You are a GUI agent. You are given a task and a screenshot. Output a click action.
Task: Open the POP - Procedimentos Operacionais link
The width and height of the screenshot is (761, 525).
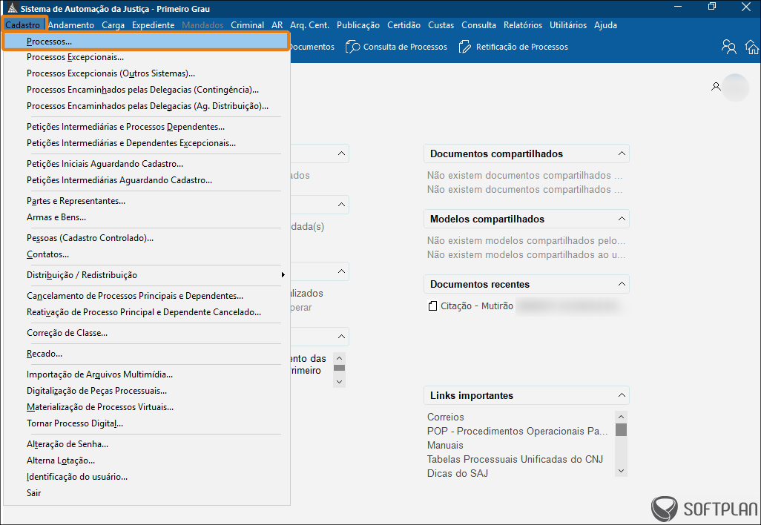point(518,432)
